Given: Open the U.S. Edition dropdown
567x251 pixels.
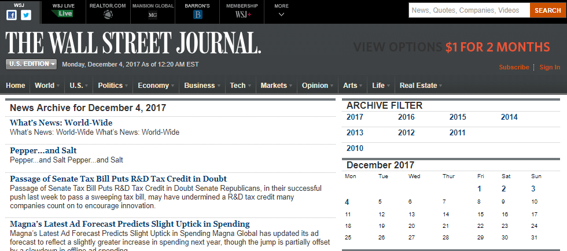Looking at the screenshot, I should tap(31, 64).
